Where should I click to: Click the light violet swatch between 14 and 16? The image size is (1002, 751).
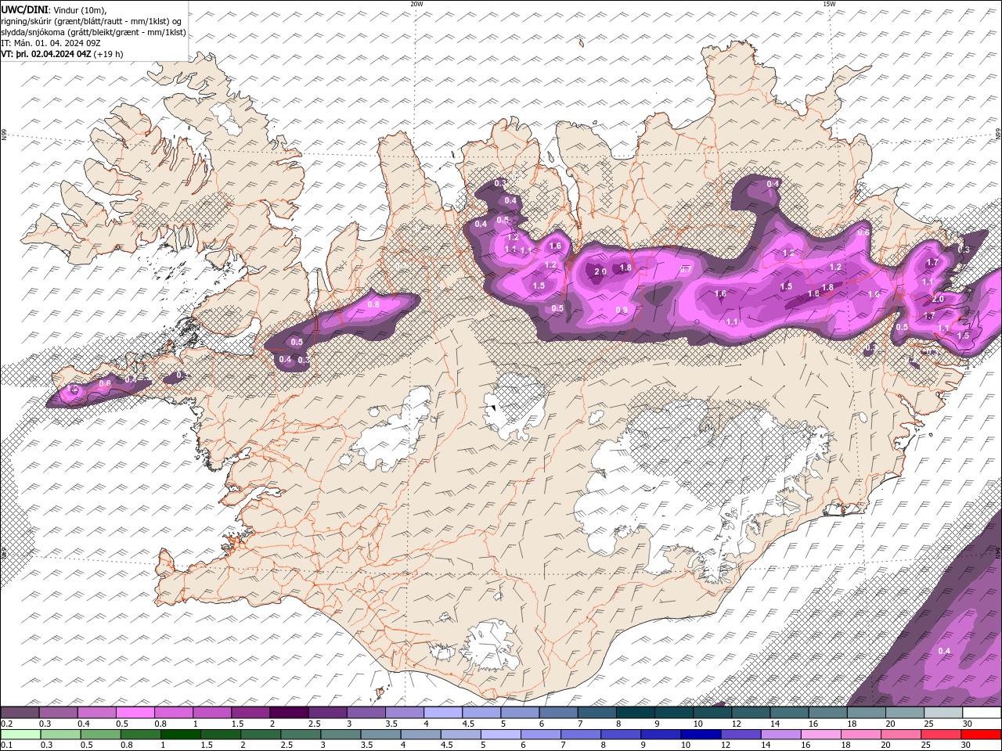point(780,735)
